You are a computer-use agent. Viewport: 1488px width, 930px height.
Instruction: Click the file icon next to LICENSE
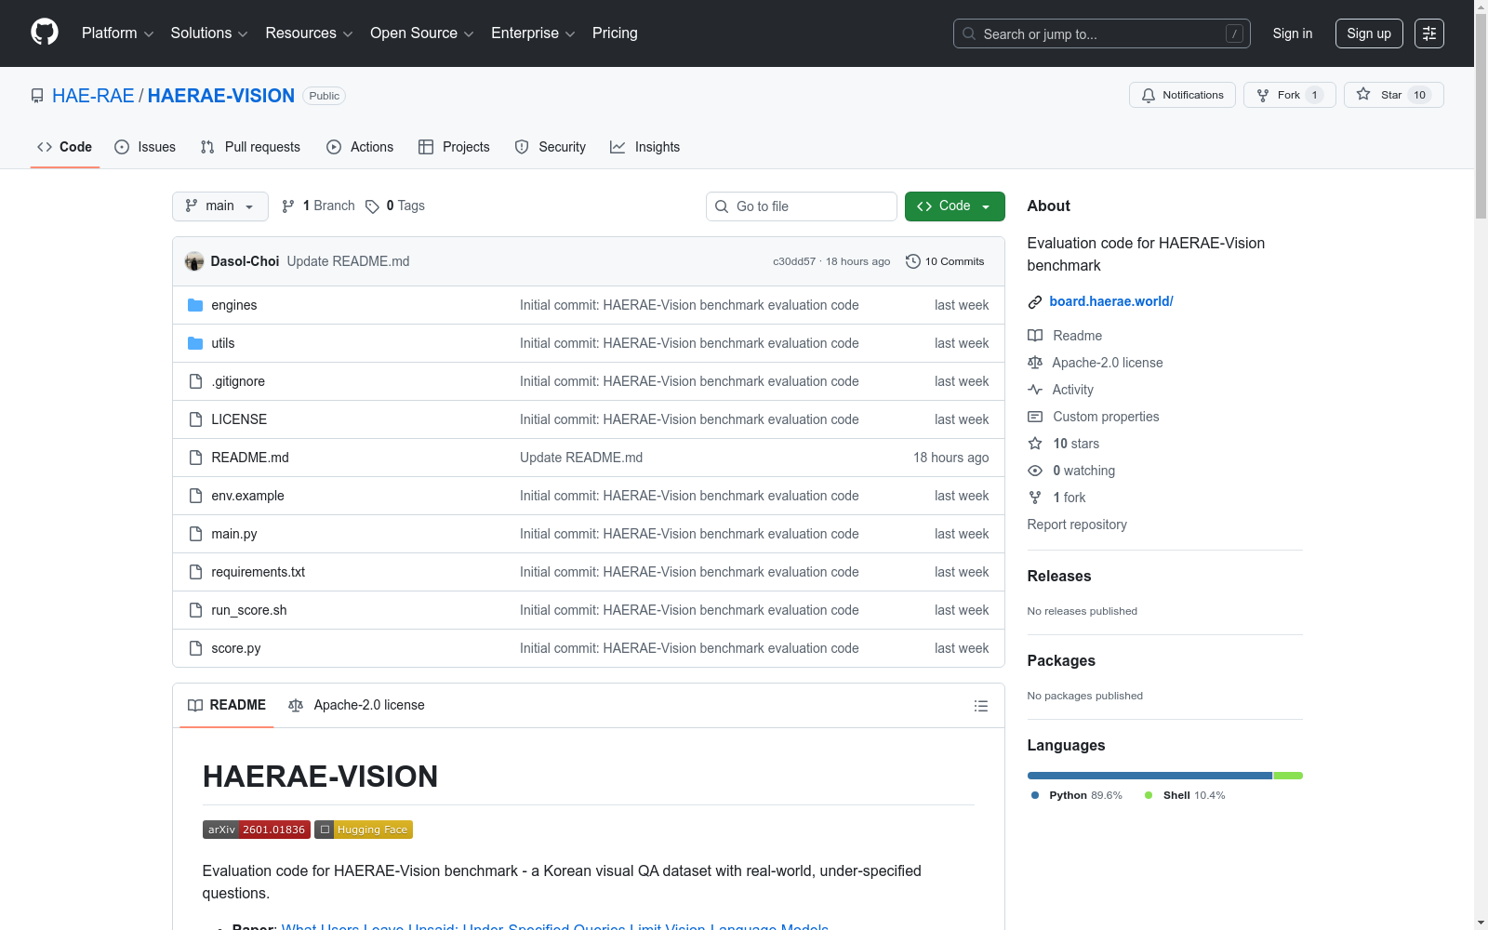[x=195, y=419]
